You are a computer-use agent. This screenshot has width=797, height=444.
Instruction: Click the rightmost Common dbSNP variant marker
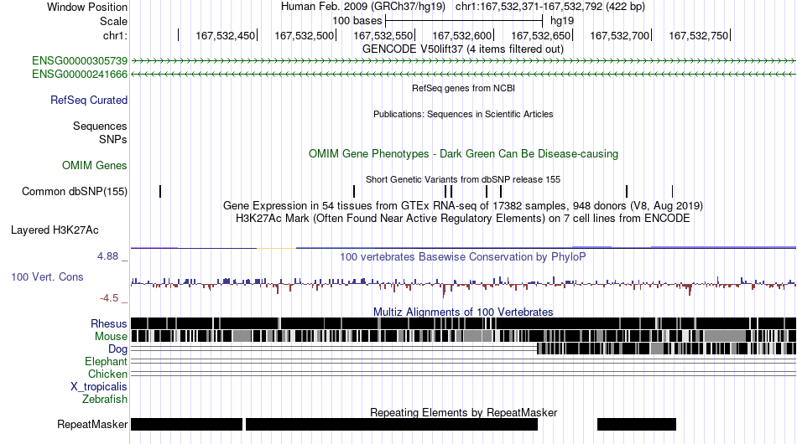coord(672,191)
